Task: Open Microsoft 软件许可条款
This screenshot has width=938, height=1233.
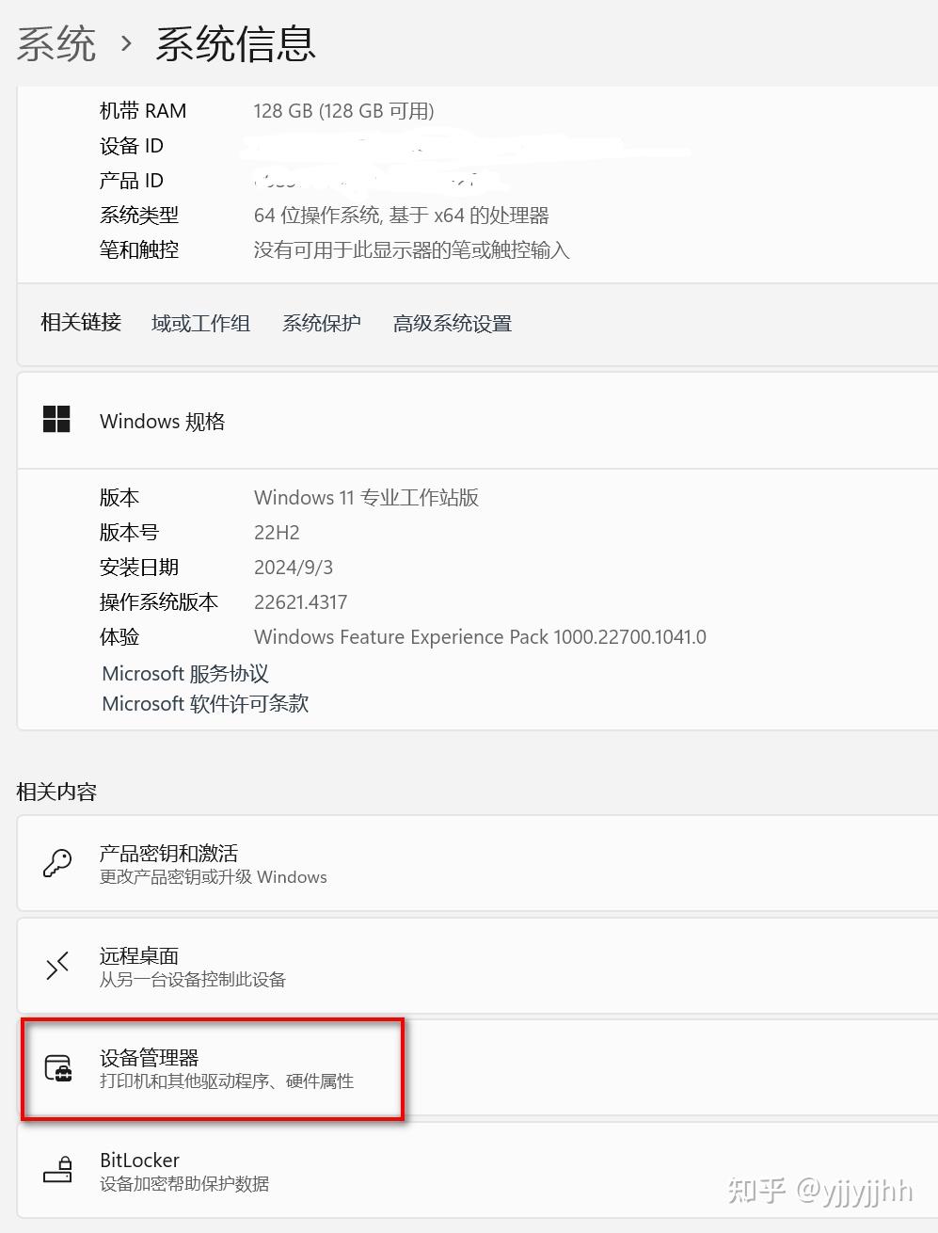Action: [x=205, y=703]
